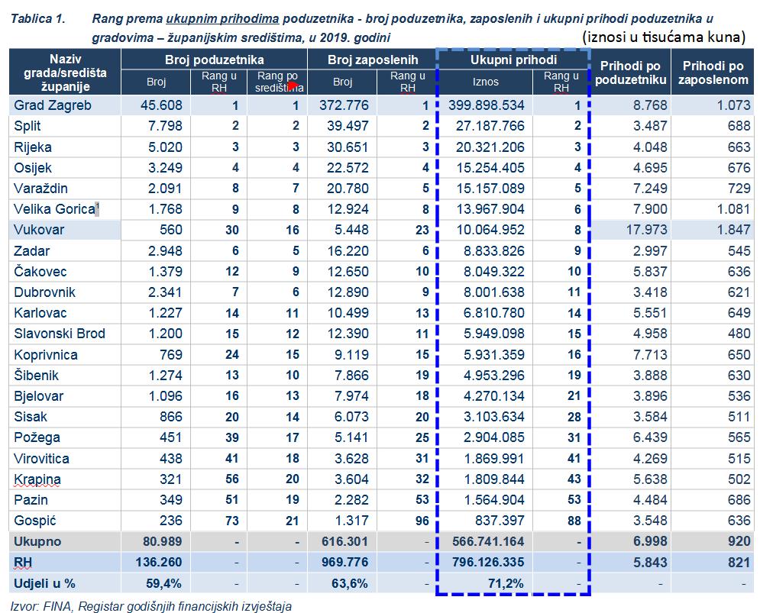
Task: Click Rijeka's revenue 20.321.206
Action: point(490,147)
